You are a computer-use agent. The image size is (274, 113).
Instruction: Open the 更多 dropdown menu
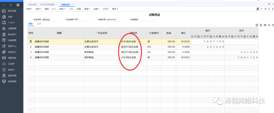tap(115, 9)
